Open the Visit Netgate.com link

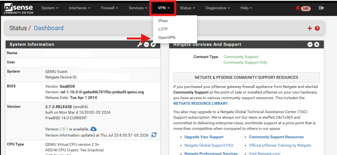click(x=265, y=153)
